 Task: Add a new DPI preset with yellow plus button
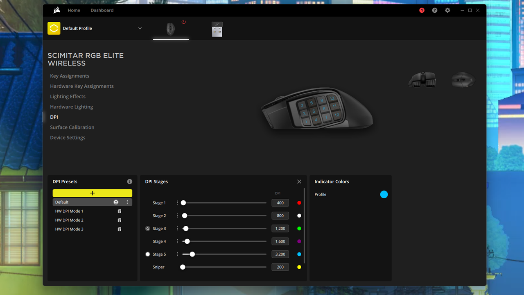[x=93, y=193]
